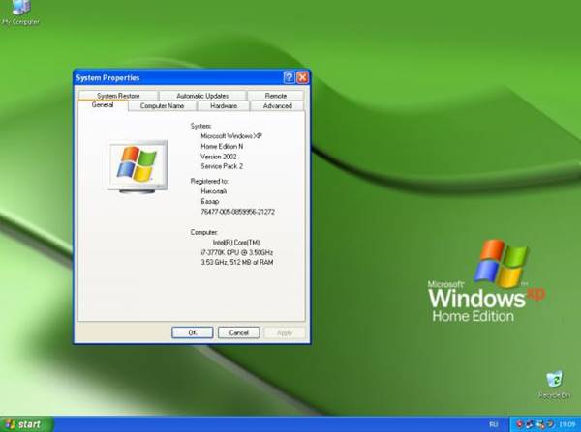Click the System Properties title bar
Screen dimensions: 581x432
click(178, 77)
